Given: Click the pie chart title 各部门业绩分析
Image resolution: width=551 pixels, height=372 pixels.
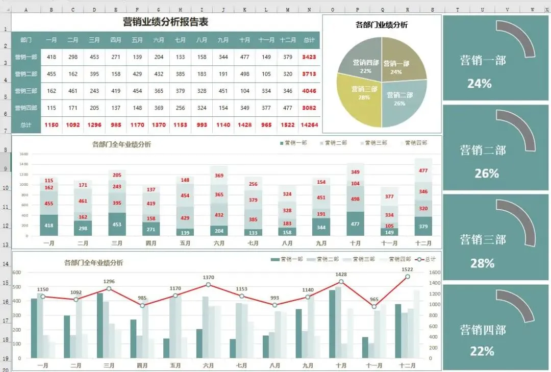Looking at the screenshot, I should coord(382,24).
